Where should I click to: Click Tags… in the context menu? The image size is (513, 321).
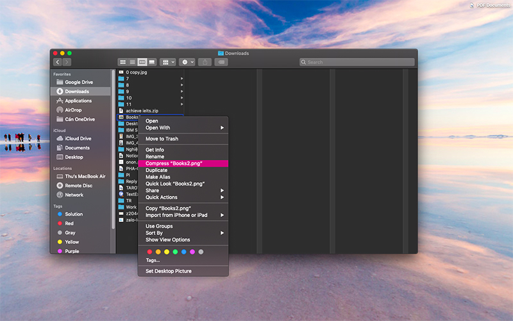coord(153,260)
